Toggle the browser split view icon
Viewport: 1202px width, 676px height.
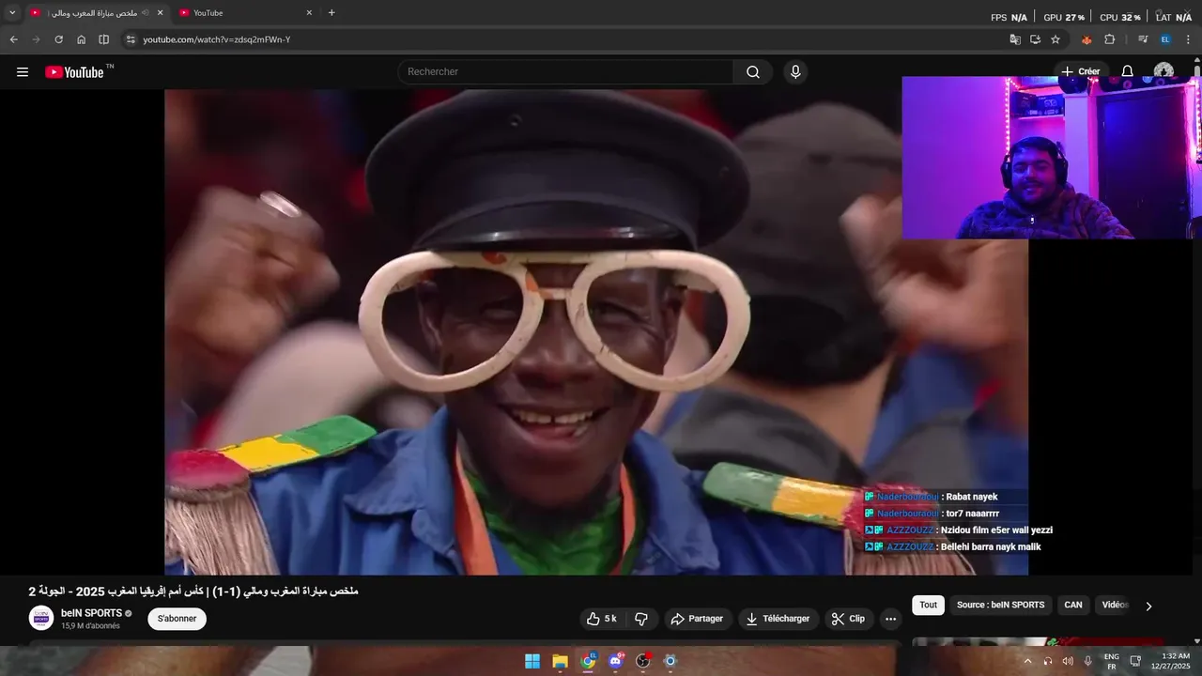(x=103, y=39)
